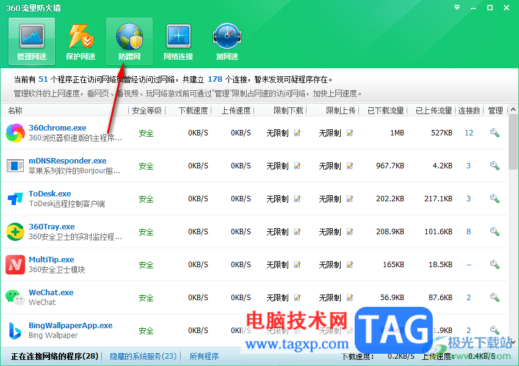
Task: Open mDNSResponder.exe program name link
Action: tap(68, 160)
